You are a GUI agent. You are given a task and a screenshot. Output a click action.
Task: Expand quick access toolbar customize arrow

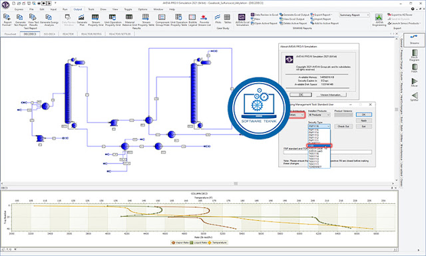55,3
